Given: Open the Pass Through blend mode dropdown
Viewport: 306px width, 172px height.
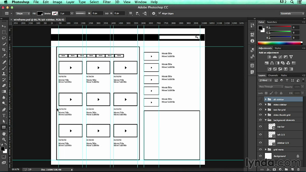Looking at the screenshot, I should point(271,87).
